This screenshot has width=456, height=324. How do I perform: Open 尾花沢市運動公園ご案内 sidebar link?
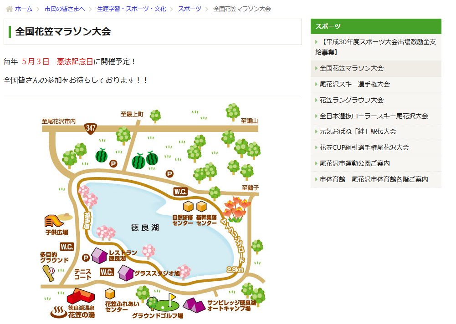click(376, 164)
